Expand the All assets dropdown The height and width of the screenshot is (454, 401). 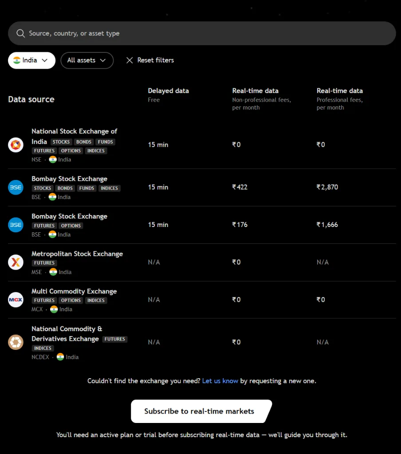87,60
